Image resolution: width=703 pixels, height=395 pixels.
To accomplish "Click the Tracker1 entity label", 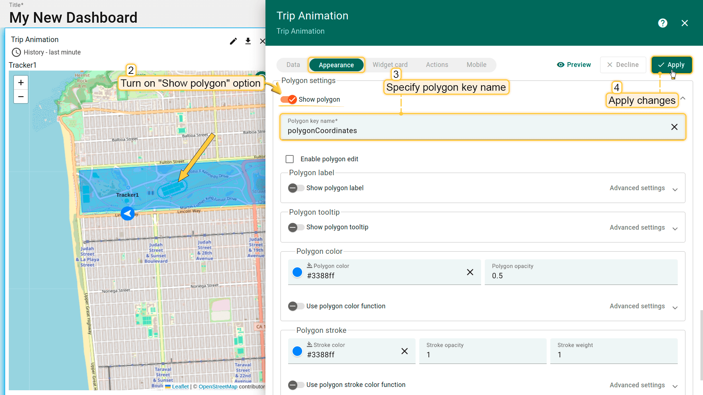I will pos(23,65).
